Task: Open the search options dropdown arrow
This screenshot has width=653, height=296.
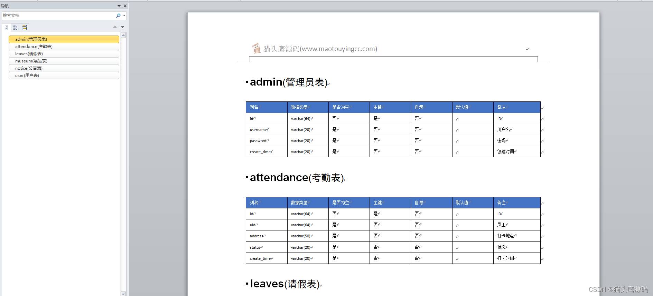Action: [x=124, y=16]
